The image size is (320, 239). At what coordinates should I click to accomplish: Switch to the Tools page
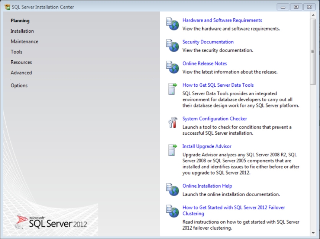pos(17,52)
